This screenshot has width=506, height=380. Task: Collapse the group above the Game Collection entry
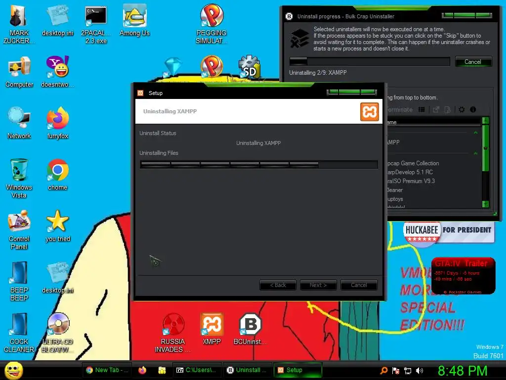pyautogui.click(x=475, y=153)
